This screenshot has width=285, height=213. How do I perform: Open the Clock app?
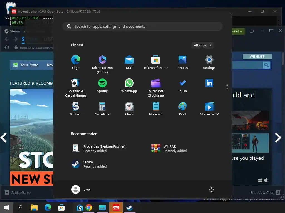point(129,109)
